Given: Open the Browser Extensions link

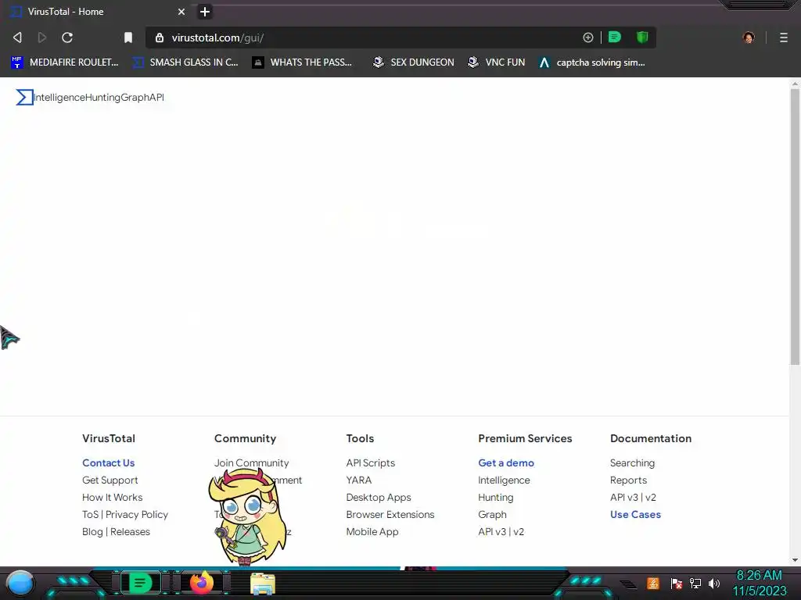Looking at the screenshot, I should (390, 514).
